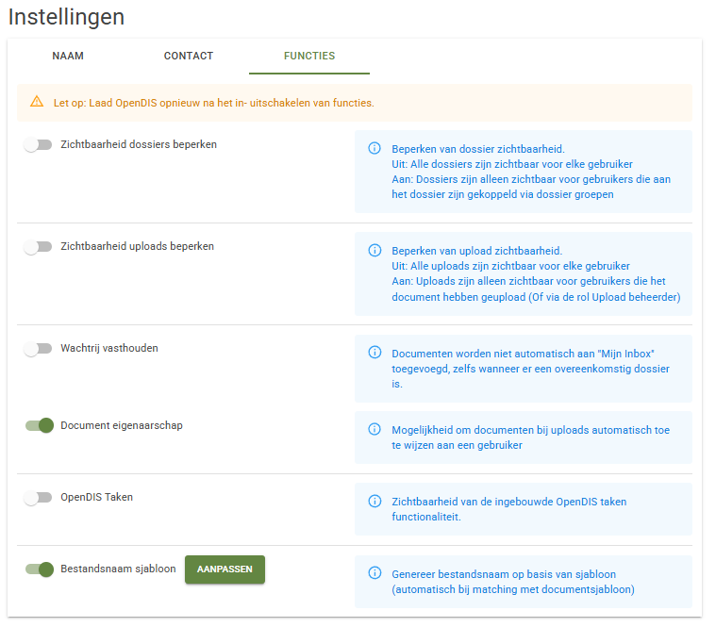The image size is (716, 627).
Task: Click info icon beside OpenDIS taken description
Action: [x=375, y=501]
